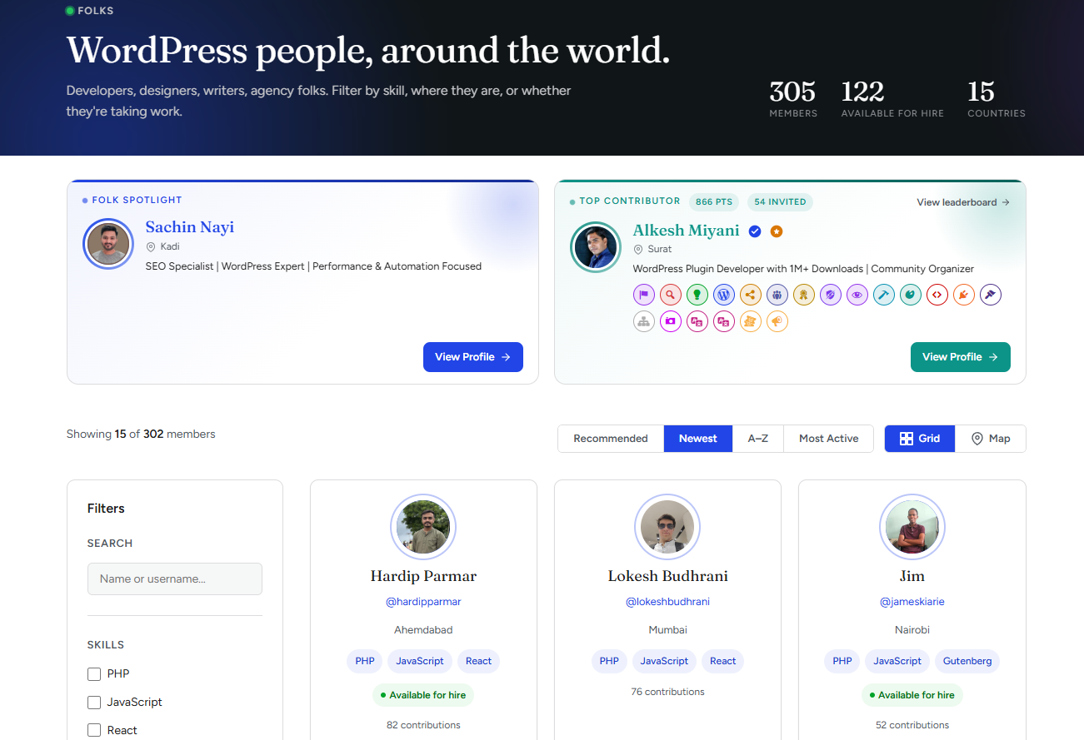Click '76 contributions' on Lokesh Budhrani's card

click(667, 692)
